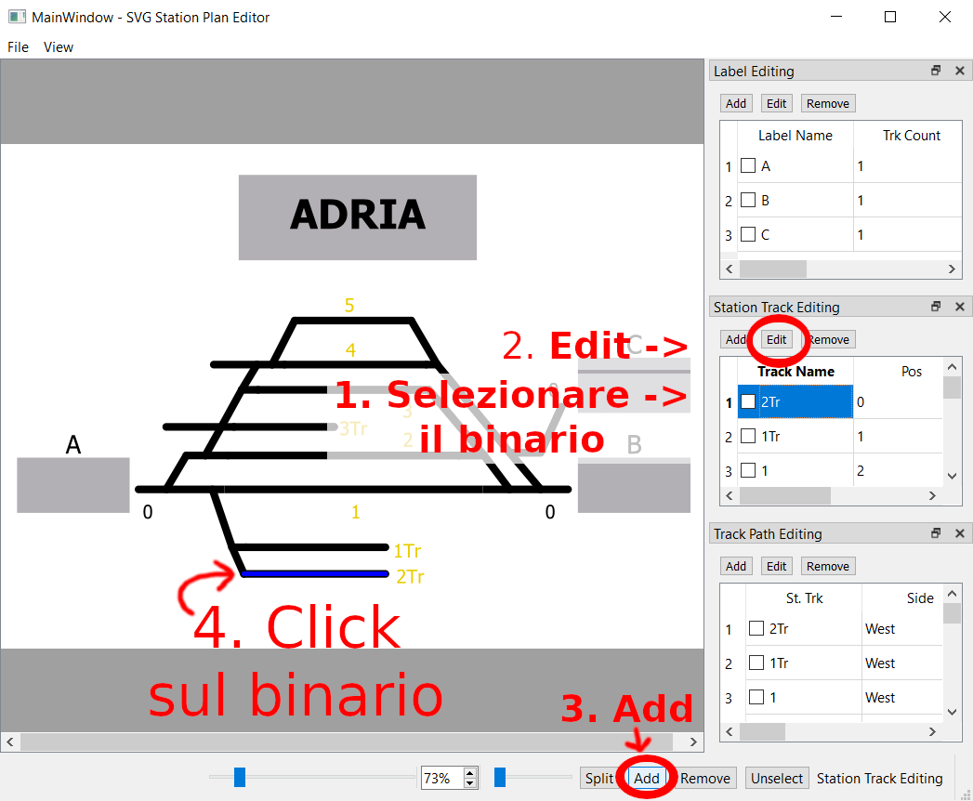
Task: Click the application icon in the title bar
Action: pyautogui.click(x=17, y=16)
